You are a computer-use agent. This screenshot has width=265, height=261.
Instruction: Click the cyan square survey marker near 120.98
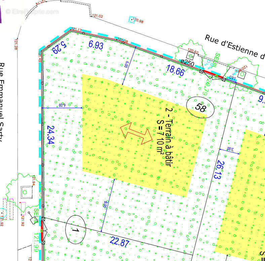[131, 20]
